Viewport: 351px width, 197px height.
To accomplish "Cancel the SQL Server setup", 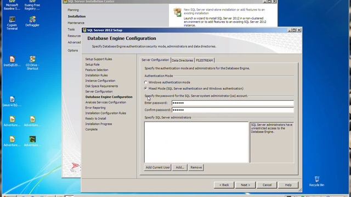I will (x=267, y=185).
